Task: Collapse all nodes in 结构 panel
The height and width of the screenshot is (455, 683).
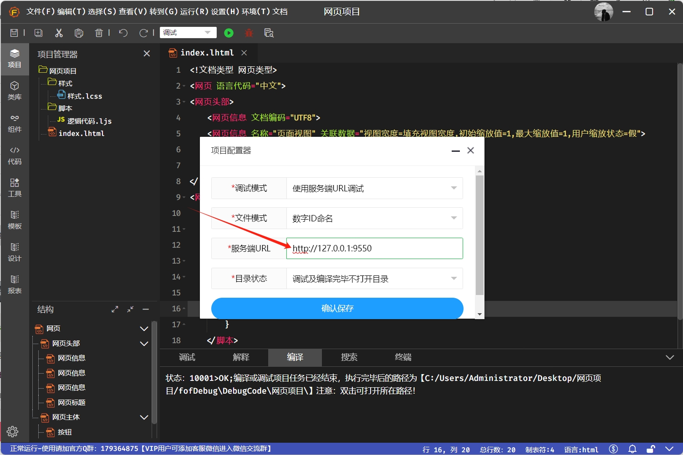Action: tap(130, 309)
